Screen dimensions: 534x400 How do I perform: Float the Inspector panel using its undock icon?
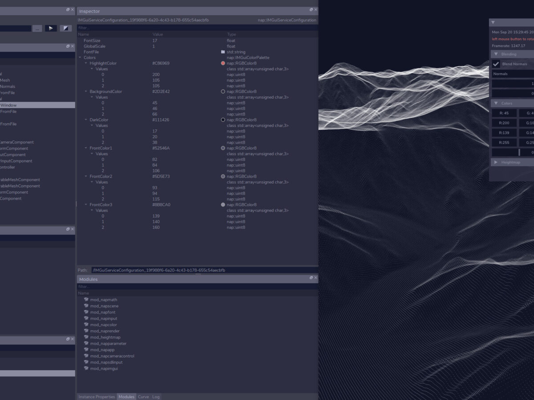311,10
